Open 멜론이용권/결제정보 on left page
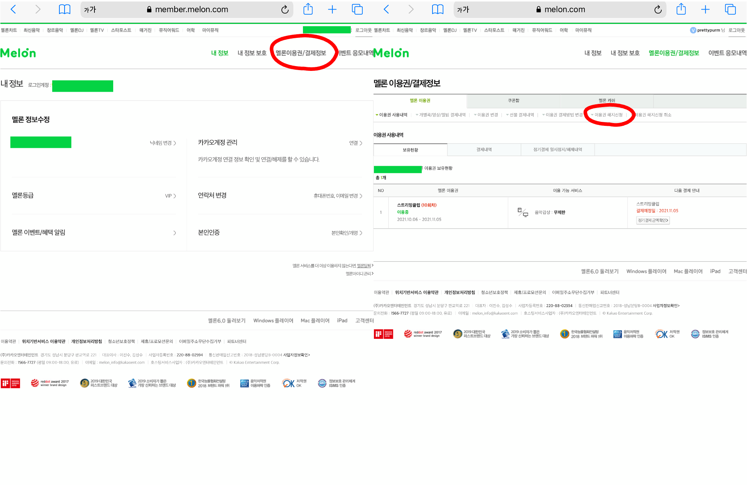The height and width of the screenshot is (487, 747). coord(301,53)
